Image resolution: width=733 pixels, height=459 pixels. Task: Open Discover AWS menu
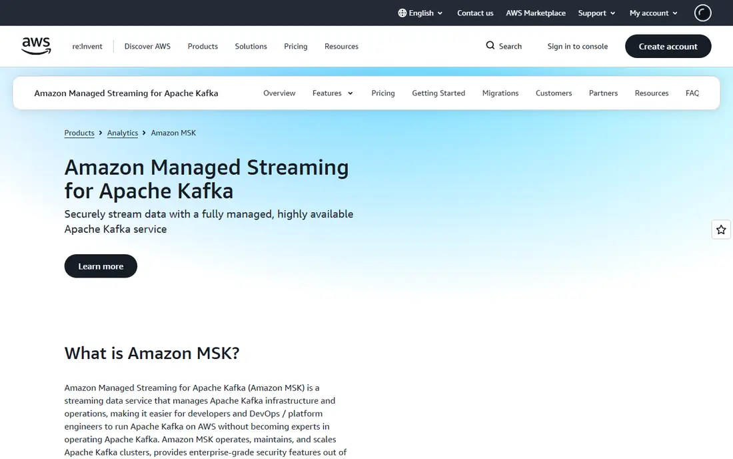coord(147,46)
